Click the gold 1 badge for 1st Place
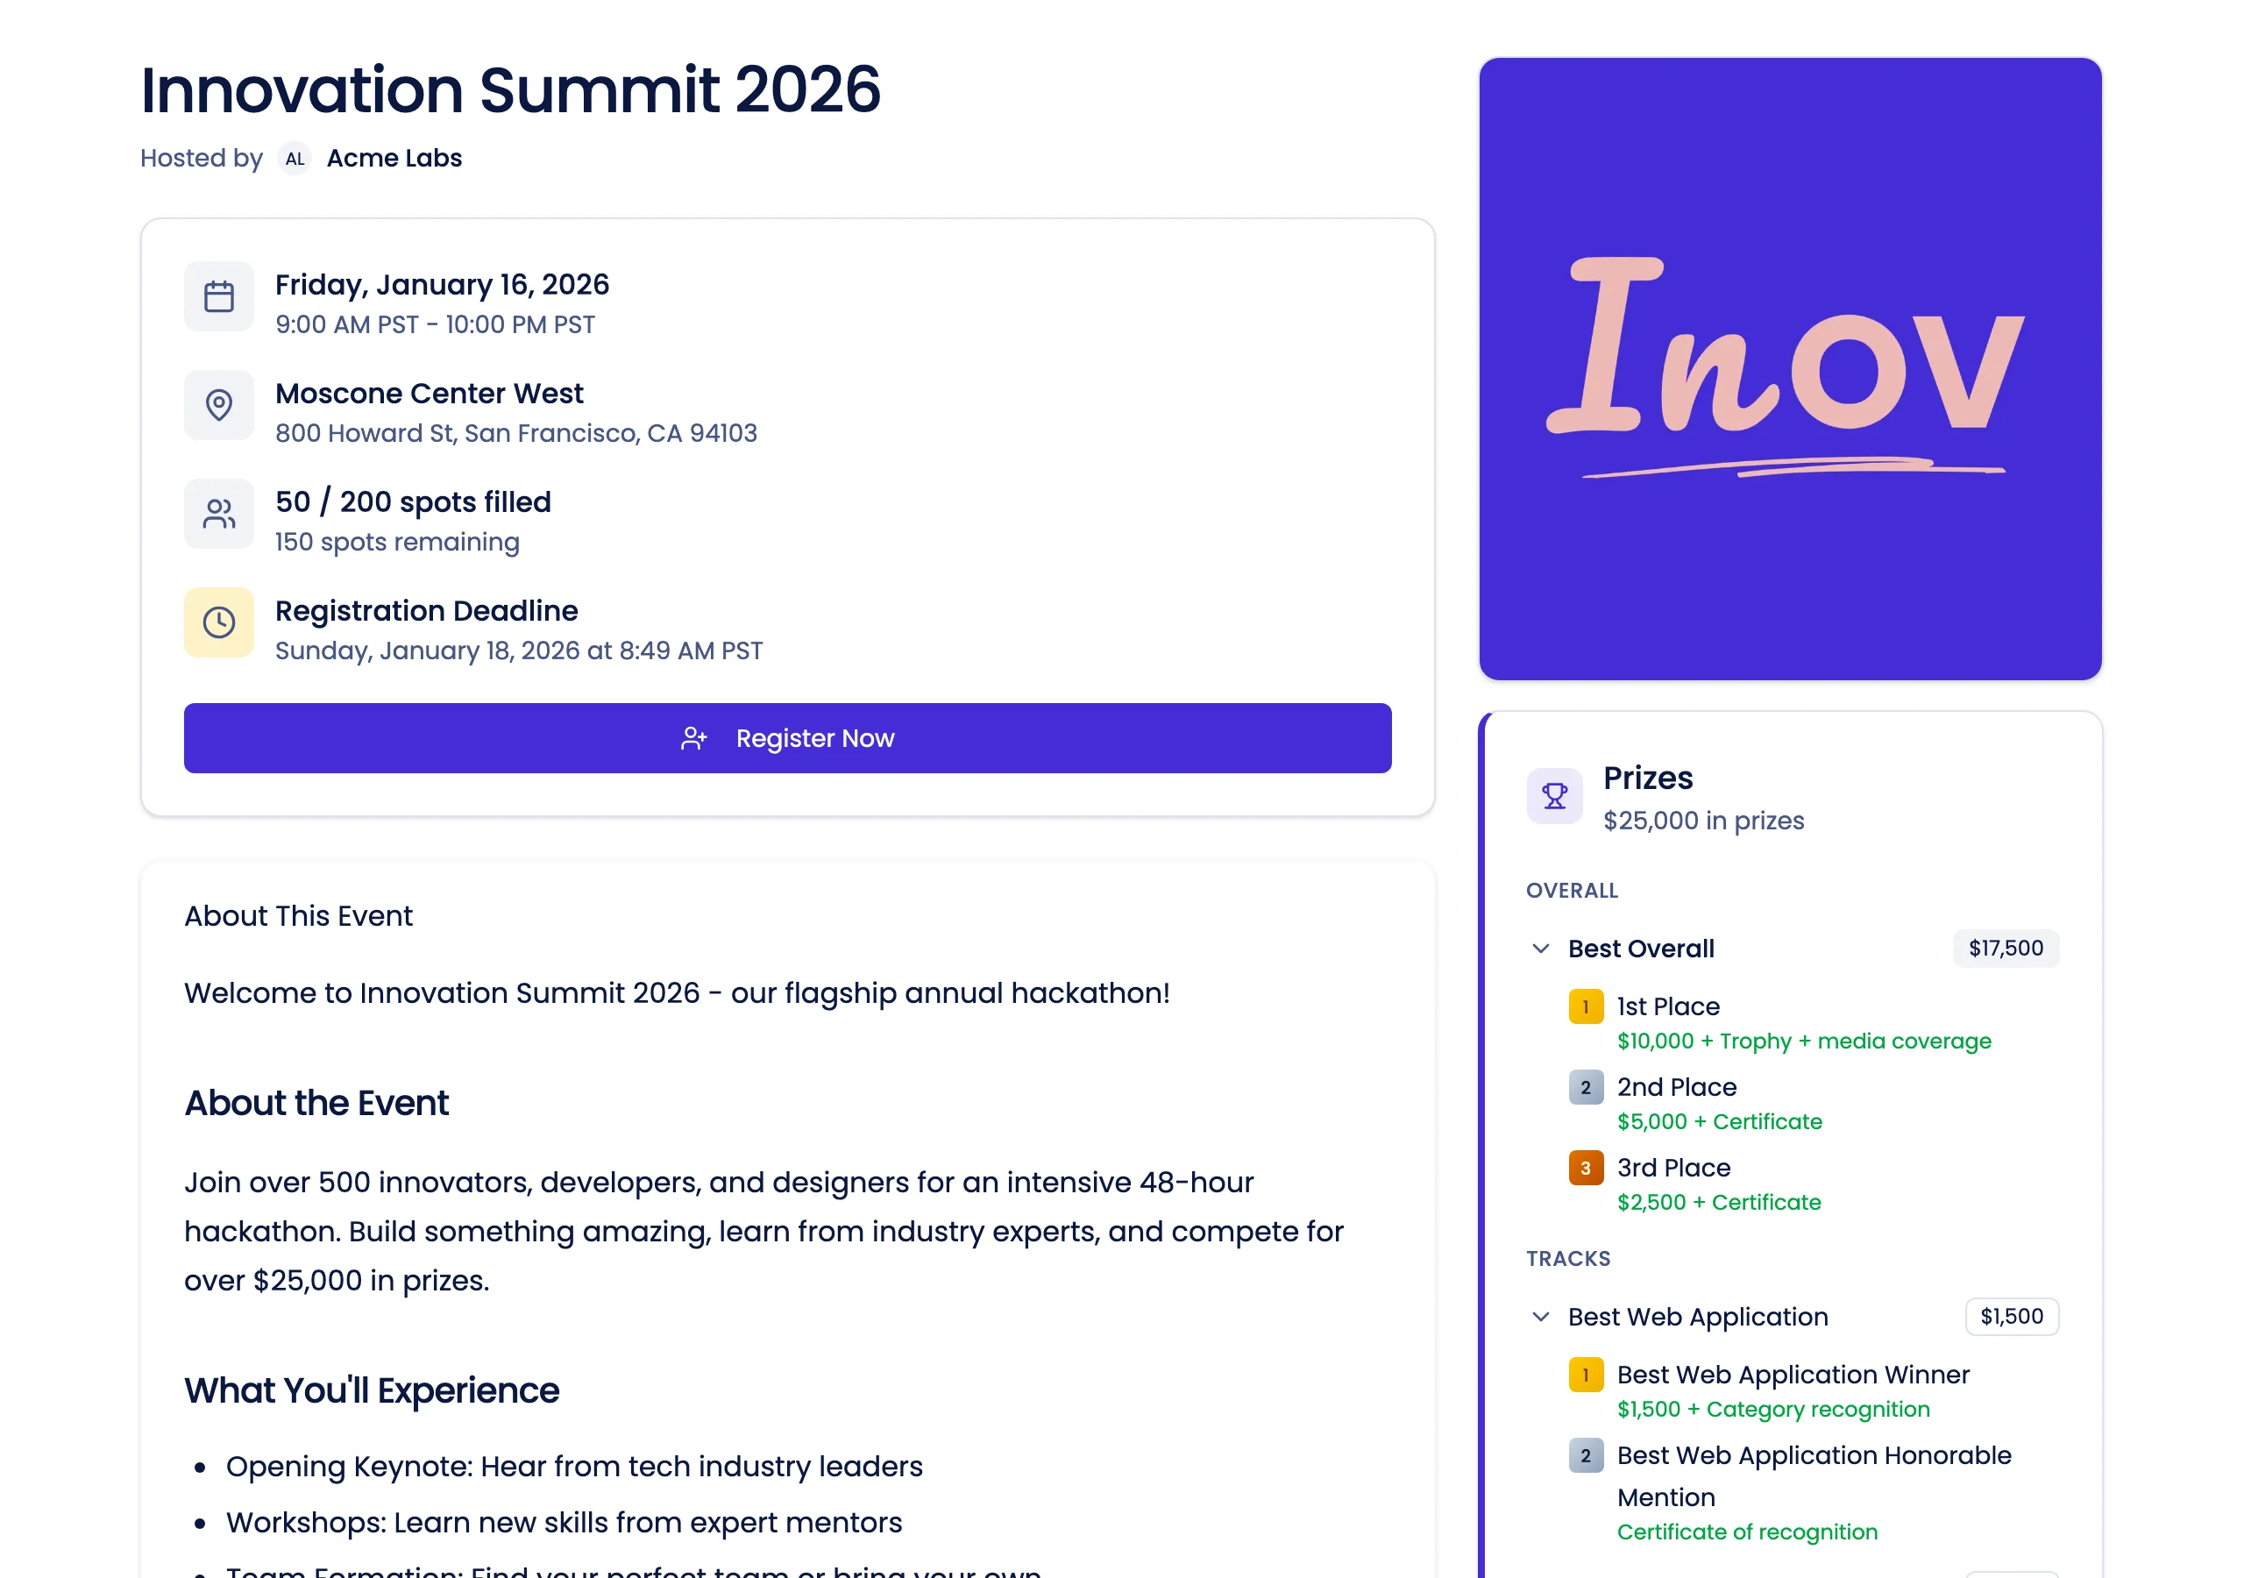The height and width of the screenshot is (1578, 2244). point(1586,1007)
